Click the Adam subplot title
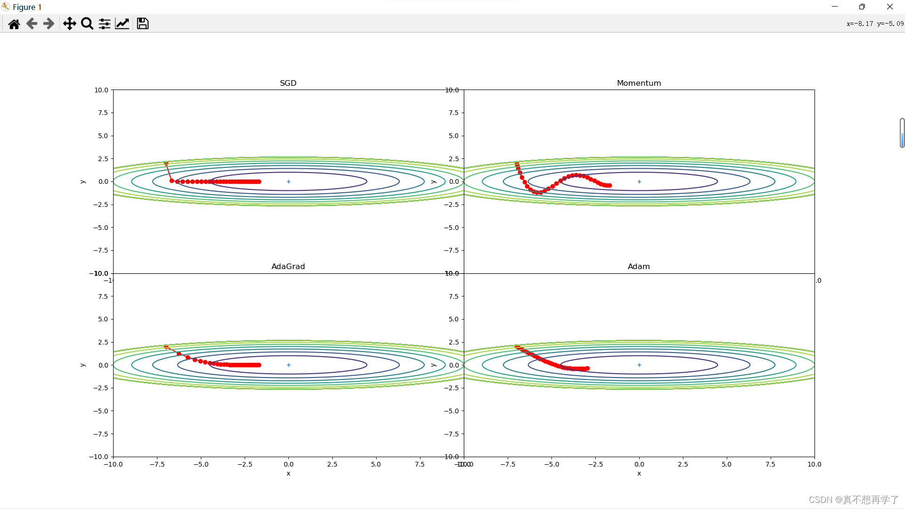Image resolution: width=905 pixels, height=509 pixels. [x=639, y=266]
